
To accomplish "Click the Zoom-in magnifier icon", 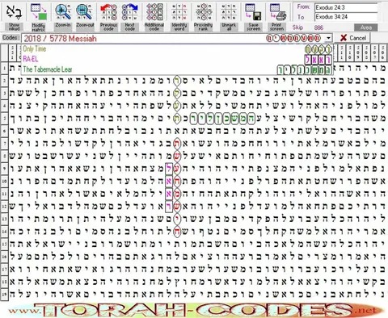I will pyautogui.click(x=63, y=12).
